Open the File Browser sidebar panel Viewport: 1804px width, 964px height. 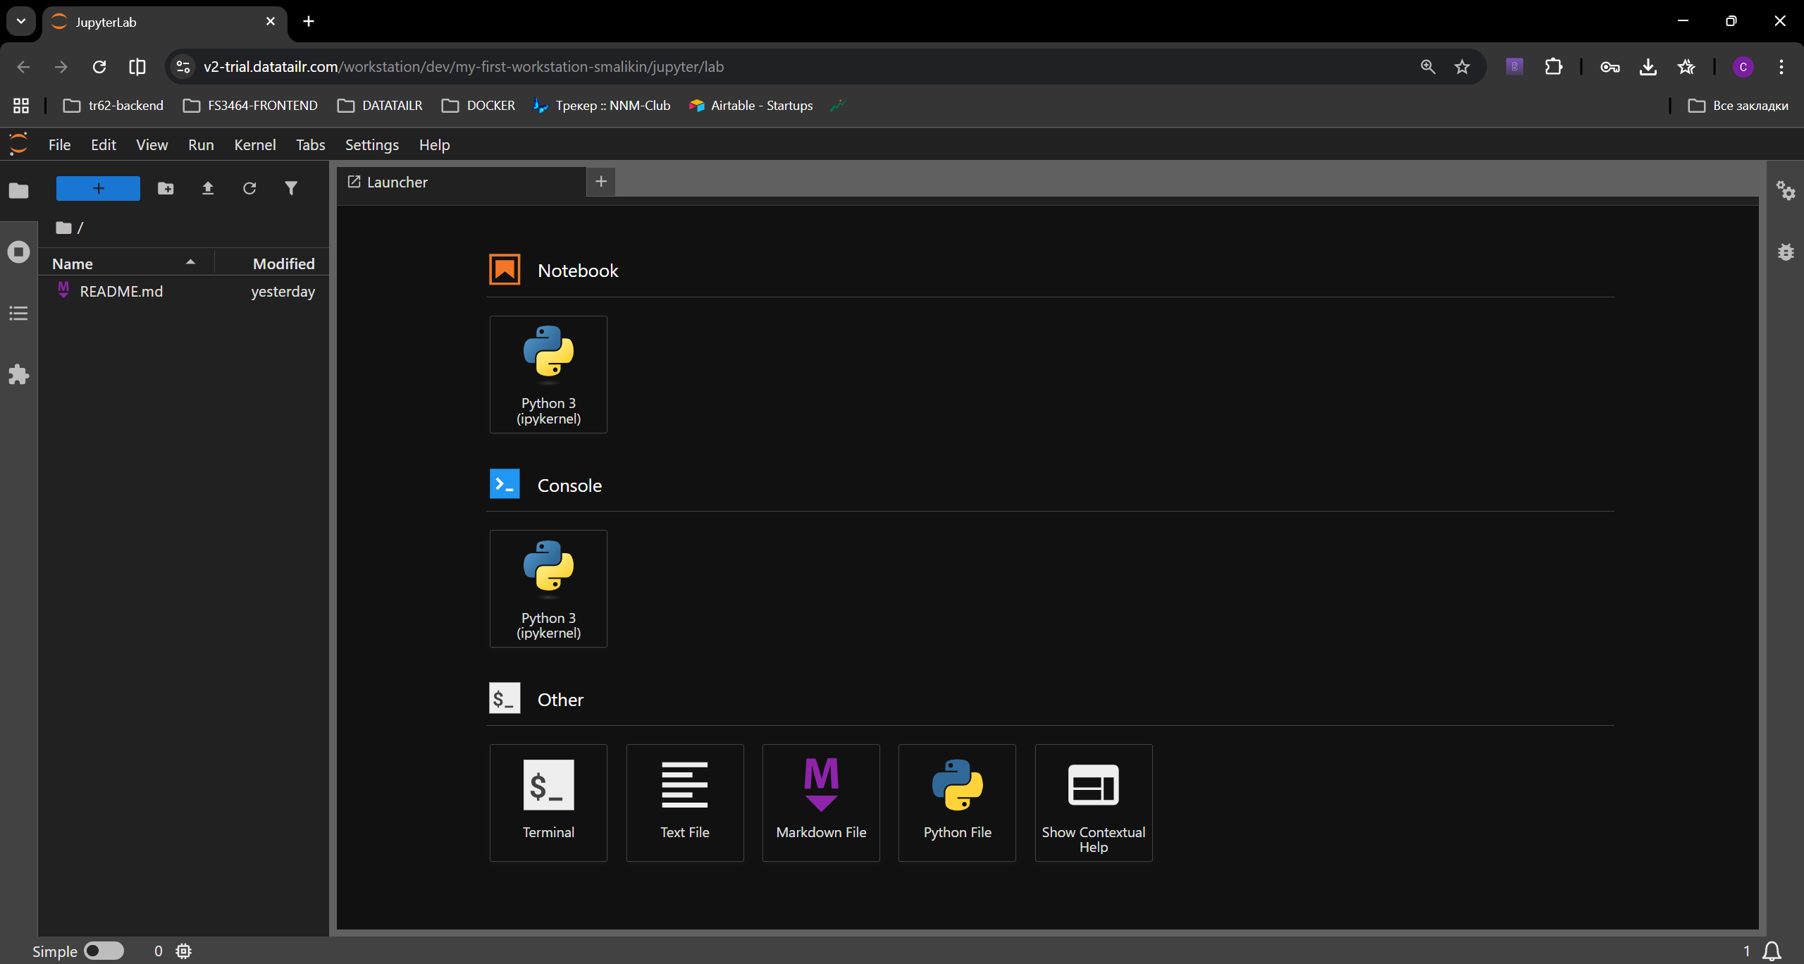tap(19, 190)
